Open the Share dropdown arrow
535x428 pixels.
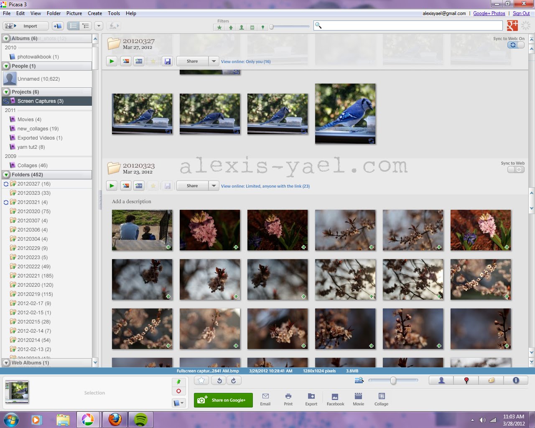[x=214, y=186]
